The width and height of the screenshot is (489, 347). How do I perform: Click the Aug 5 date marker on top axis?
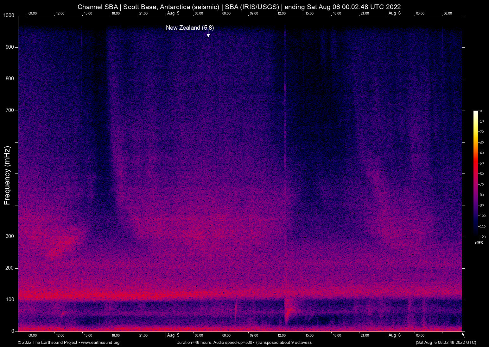coord(173,13)
